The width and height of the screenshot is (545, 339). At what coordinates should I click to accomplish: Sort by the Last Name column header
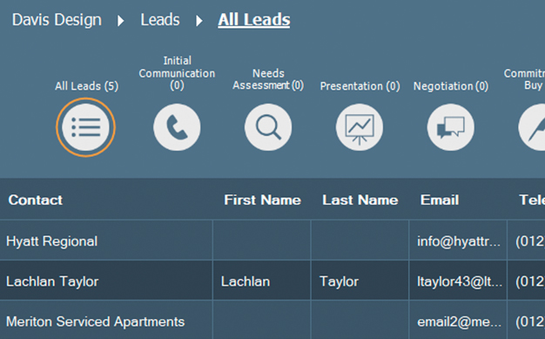coord(360,200)
